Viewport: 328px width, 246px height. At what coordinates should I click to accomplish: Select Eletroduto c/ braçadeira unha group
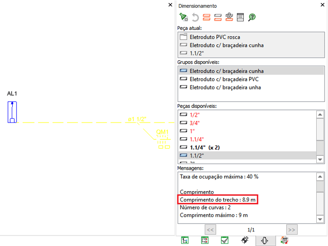[x=225, y=87]
